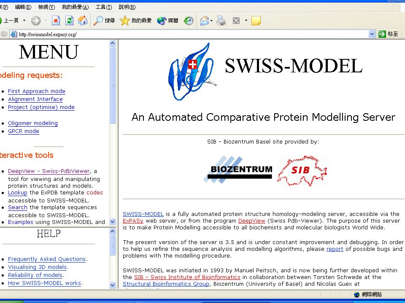The image size is (405, 303).
Task: Click the yellow note toolbar icon
Action: click(x=256, y=20)
